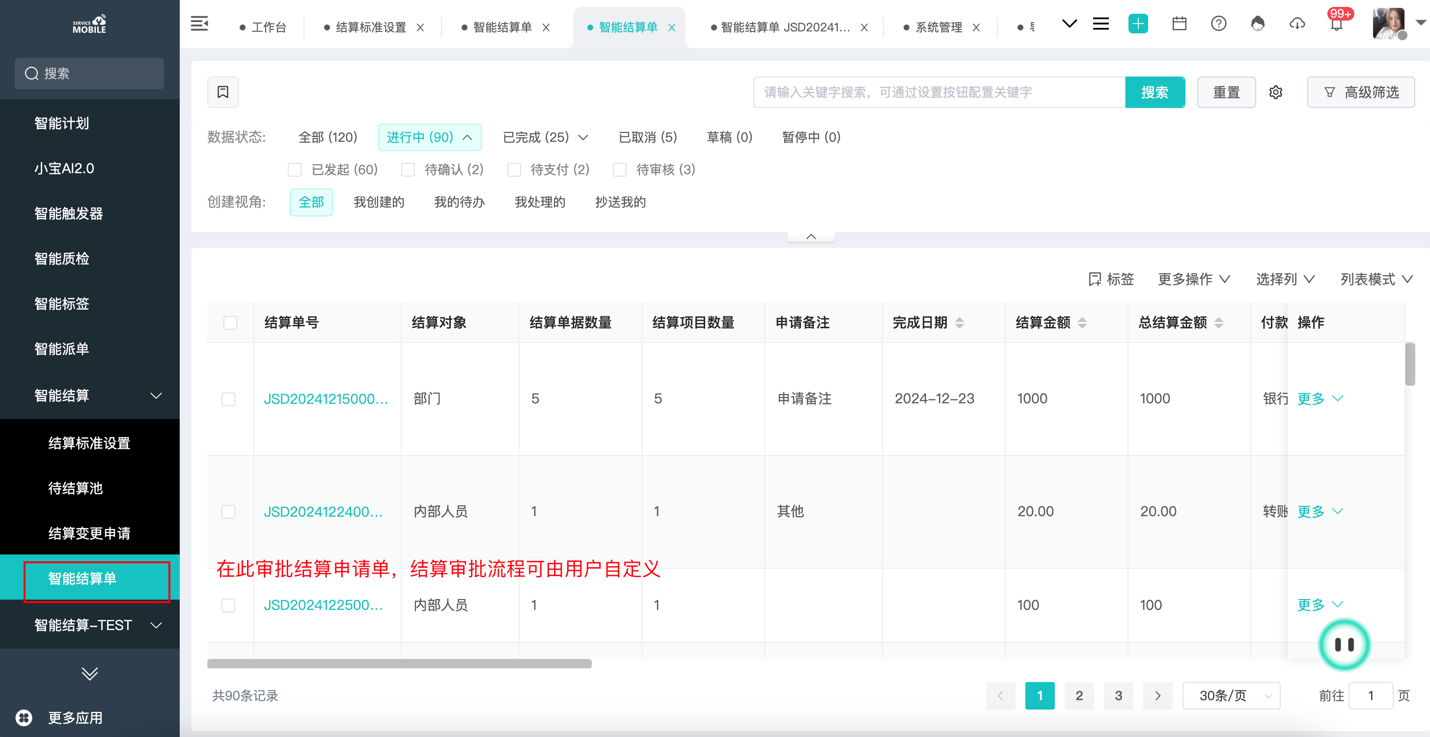The image size is (1430, 737).
Task: Close the active 智能结算单 tab
Action: [x=671, y=27]
